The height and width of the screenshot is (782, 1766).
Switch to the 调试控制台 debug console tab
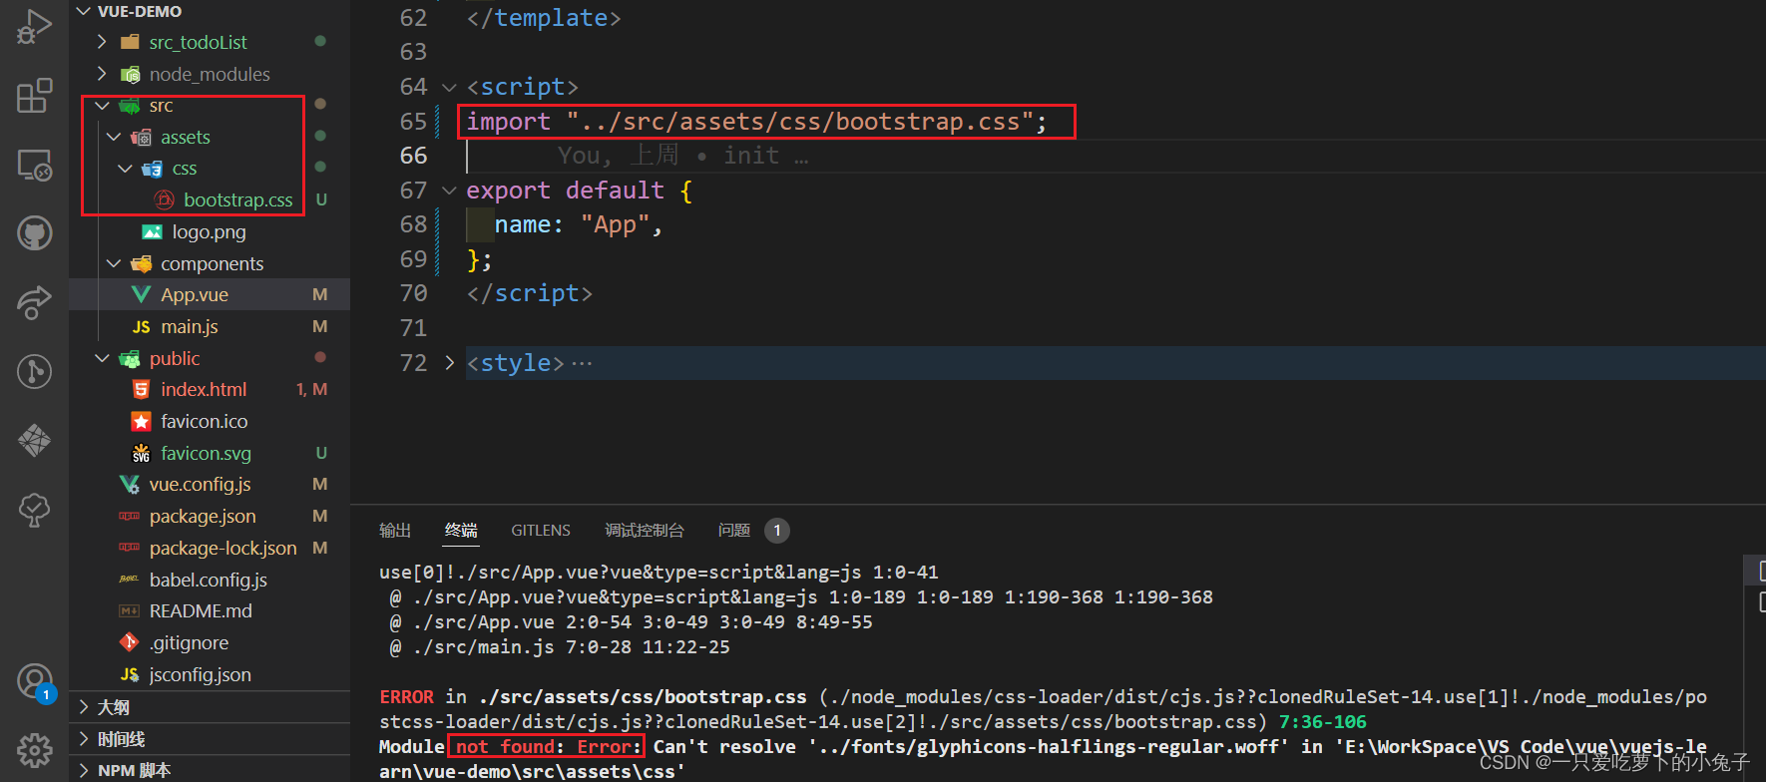(x=645, y=531)
